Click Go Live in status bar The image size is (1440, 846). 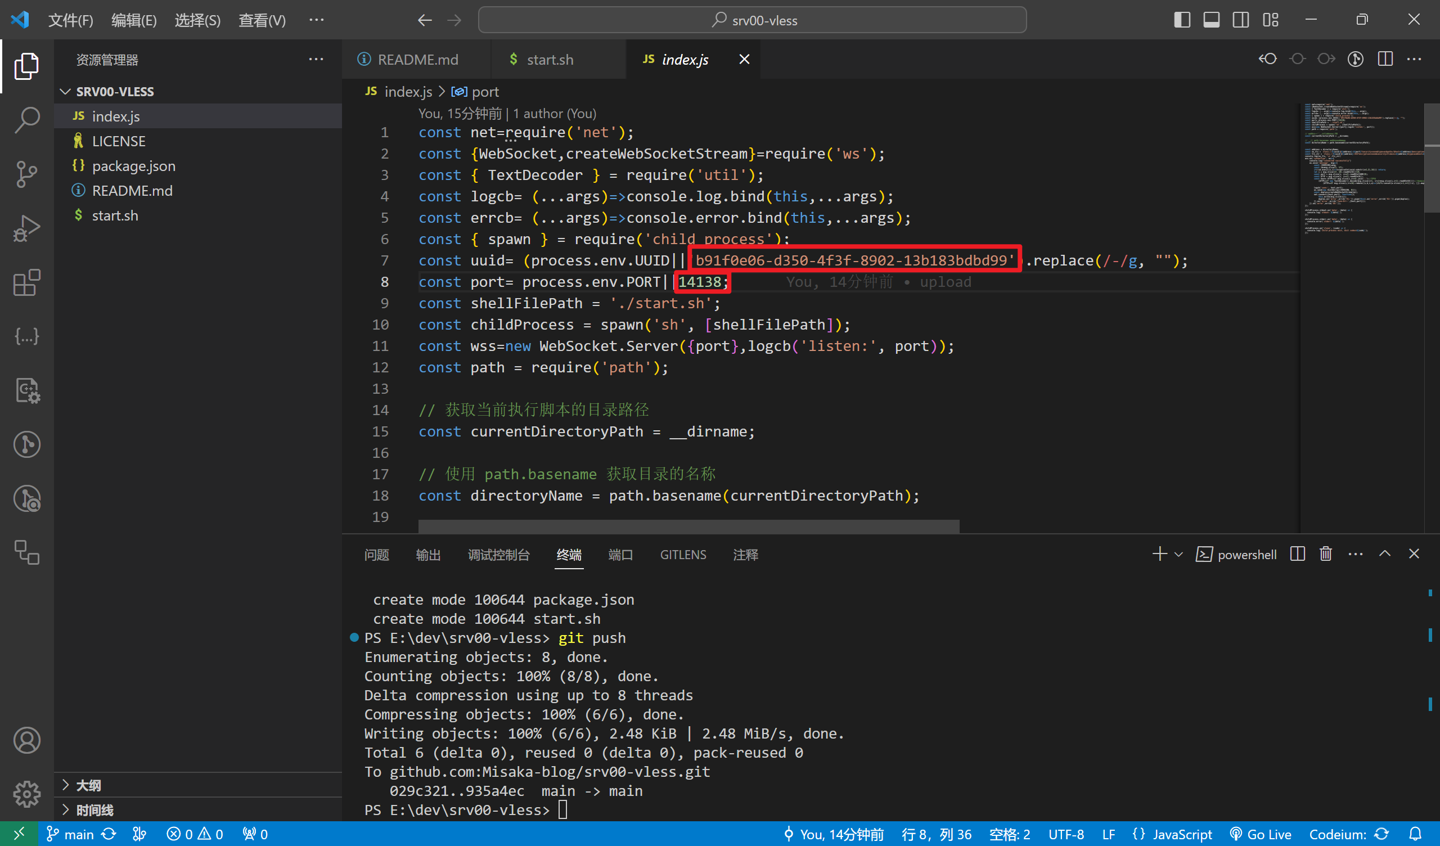1261,834
